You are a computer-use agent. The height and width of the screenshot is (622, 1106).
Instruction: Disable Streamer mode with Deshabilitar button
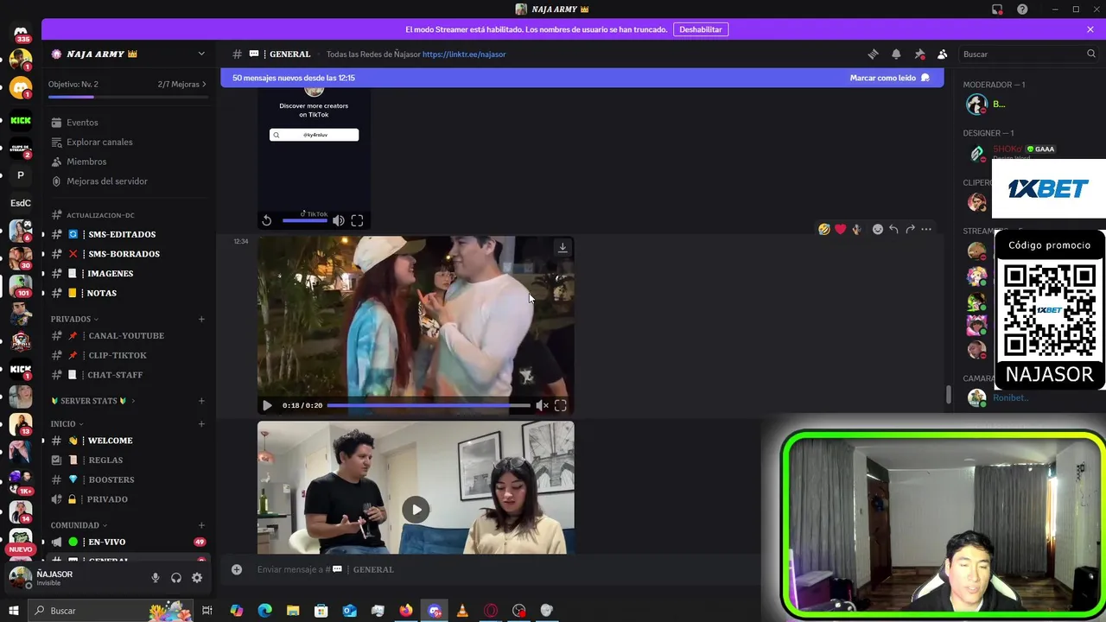click(x=700, y=29)
